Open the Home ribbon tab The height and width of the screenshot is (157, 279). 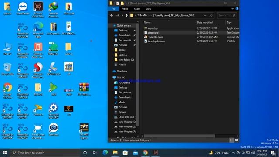tap(125, 9)
